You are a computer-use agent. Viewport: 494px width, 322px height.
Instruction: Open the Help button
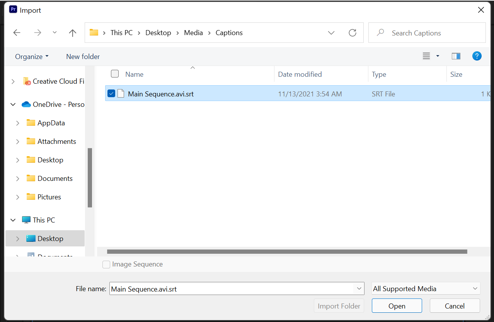[x=477, y=56]
